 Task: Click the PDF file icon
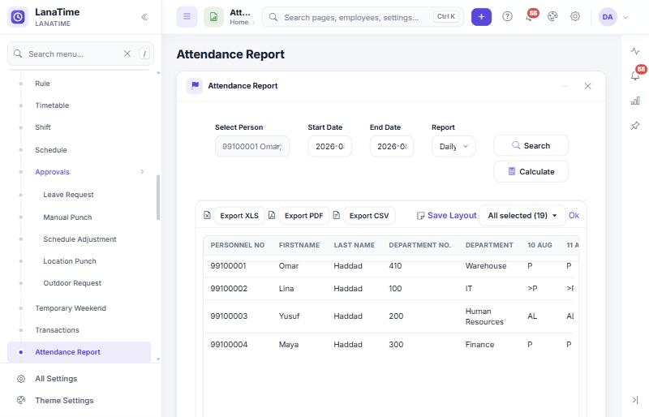click(272, 215)
